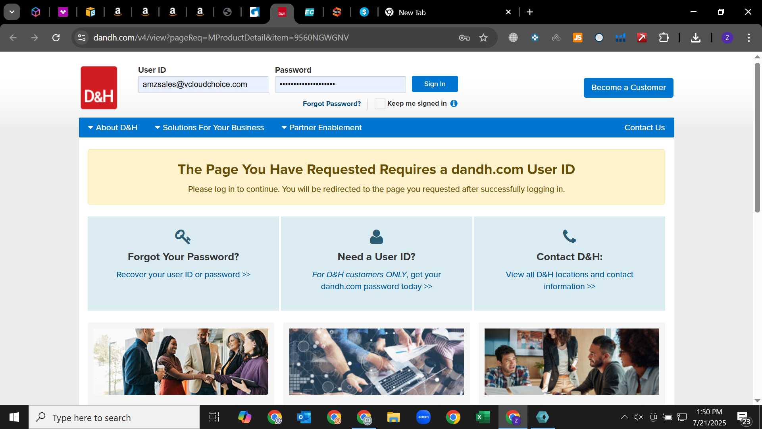
Task: Switch to the magenta icon tab
Action: [63, 12]
